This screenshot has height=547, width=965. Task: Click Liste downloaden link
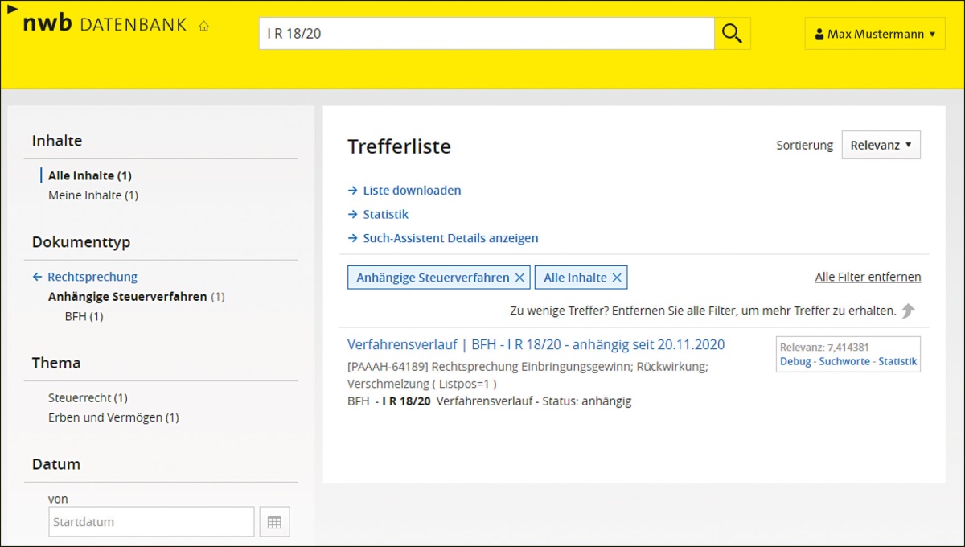[x=412, y=191]
